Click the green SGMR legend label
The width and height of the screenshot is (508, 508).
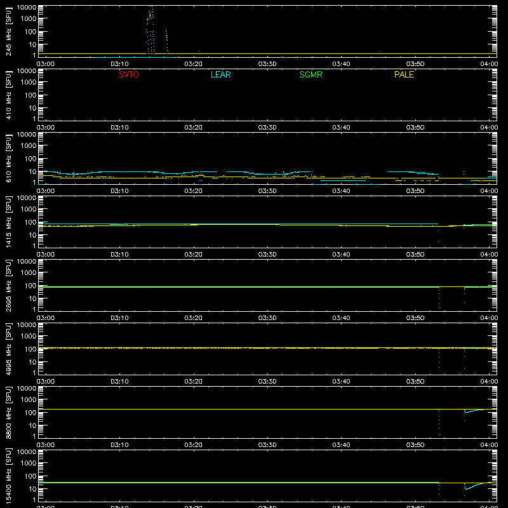(x=311, y=74)
